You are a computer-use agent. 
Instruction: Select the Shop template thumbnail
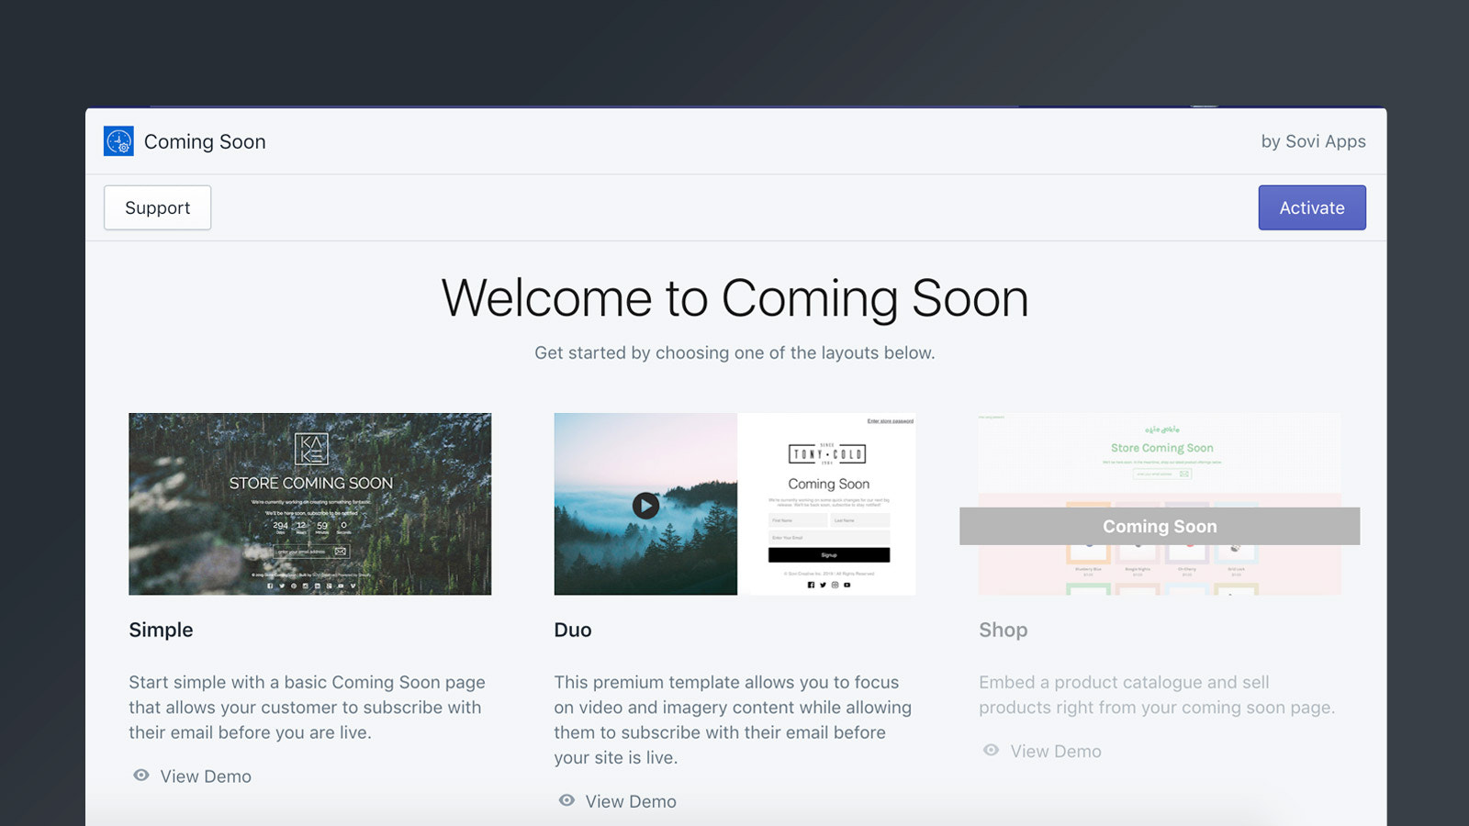tap(1160, 504)
